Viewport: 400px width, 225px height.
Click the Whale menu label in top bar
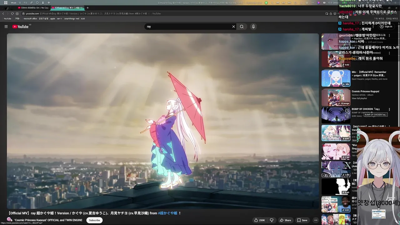point(13,3)
